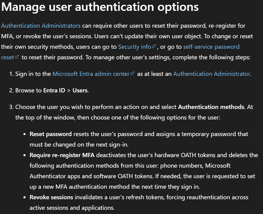Image resolution: width=263 pixels, height=214 pixels.
Task: Click external-link icon beside Security info
Action: pos(154,46)
